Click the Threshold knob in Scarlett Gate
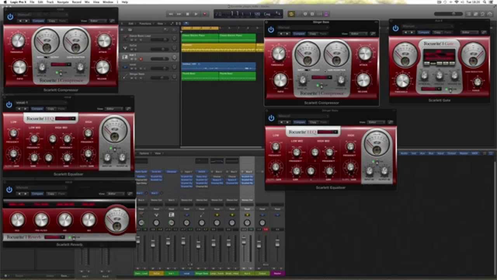 403,80
